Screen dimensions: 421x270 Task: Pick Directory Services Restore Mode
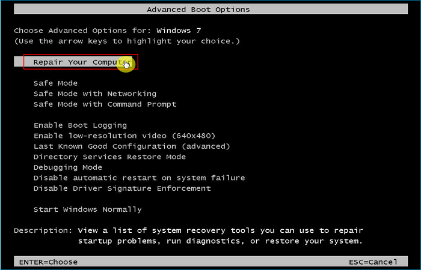click(109, 157)
